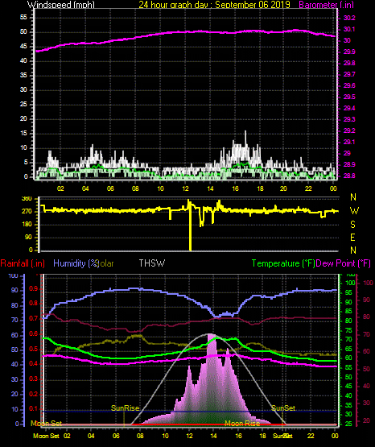Click the E compass label beside direction graph
The height and width of the screenshot is (447, 375).
pyautogui.click(x=352, y=237)
